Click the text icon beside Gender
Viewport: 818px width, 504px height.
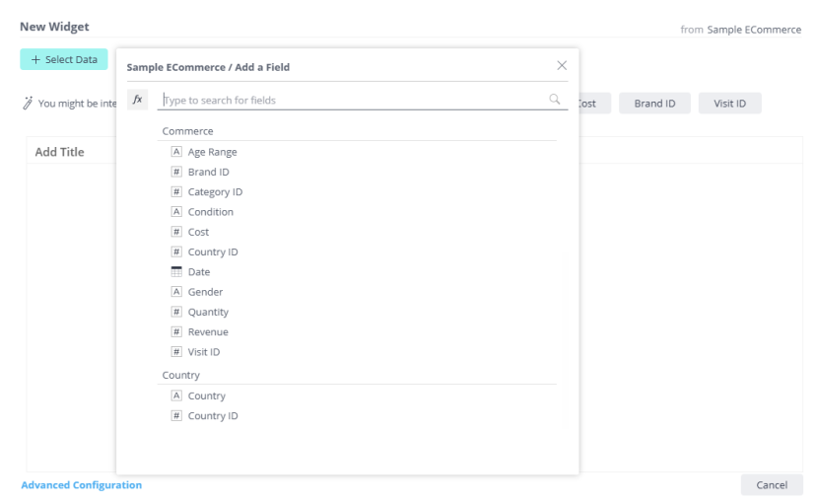pyautogui.click(x=177, y=292)
